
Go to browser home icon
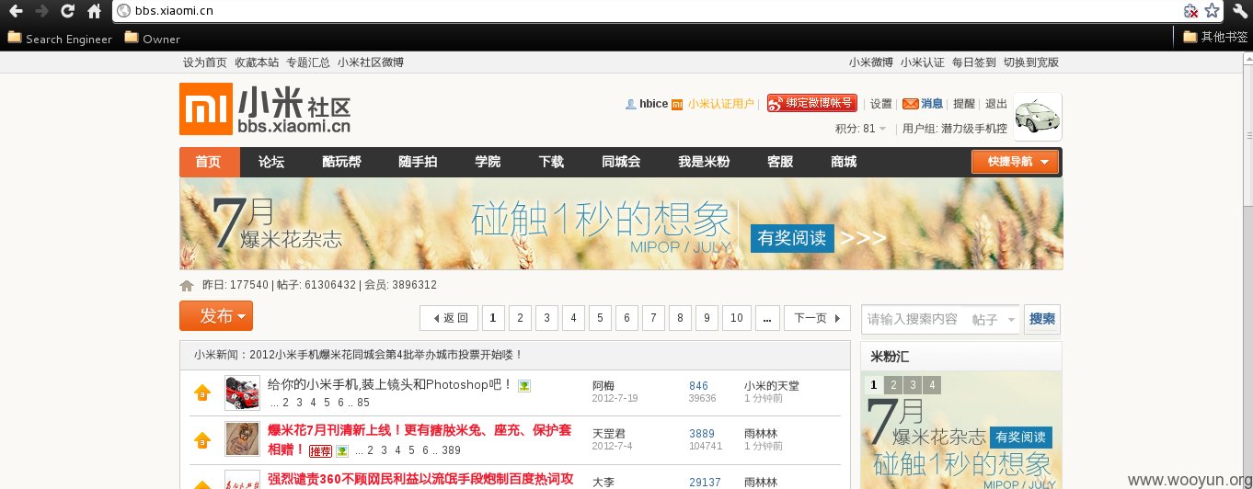(94, 11)
